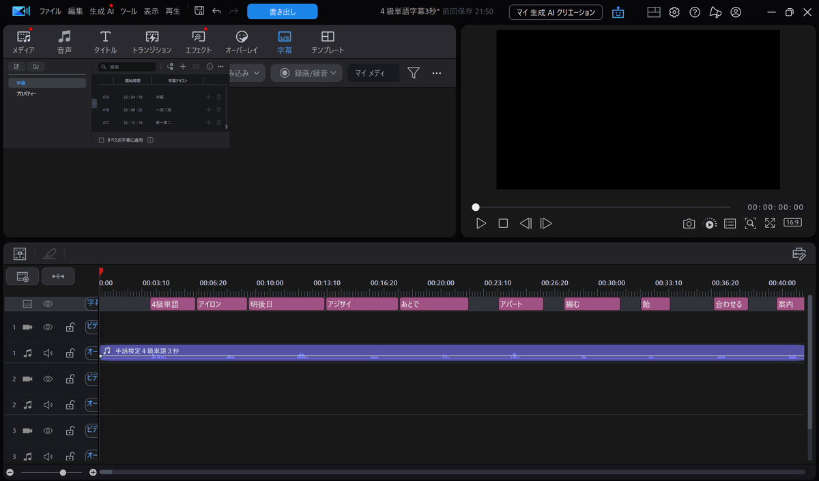Click the subtitle search field

(x=128, y=66)
